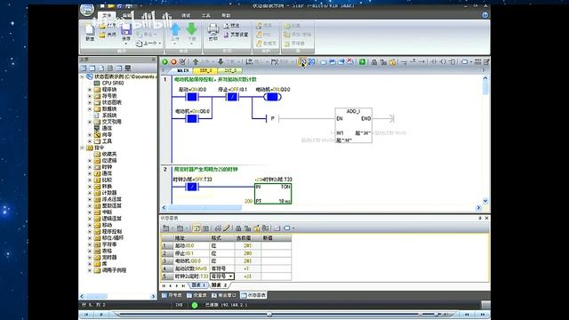Viewport: 569px width, 320px height.
Task: Click new value cell in row 4
Action: pyautogui.click(x=276, y=268)
